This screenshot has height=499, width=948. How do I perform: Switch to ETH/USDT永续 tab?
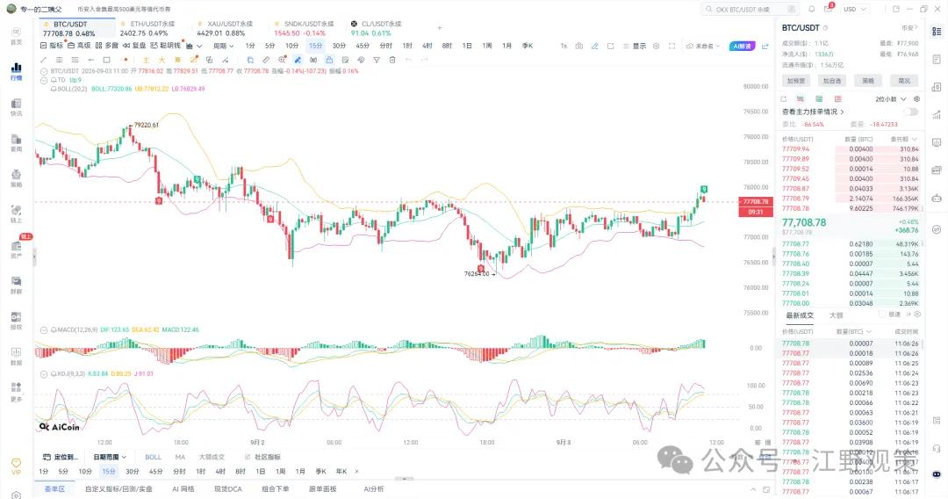[x=147, y=28]
